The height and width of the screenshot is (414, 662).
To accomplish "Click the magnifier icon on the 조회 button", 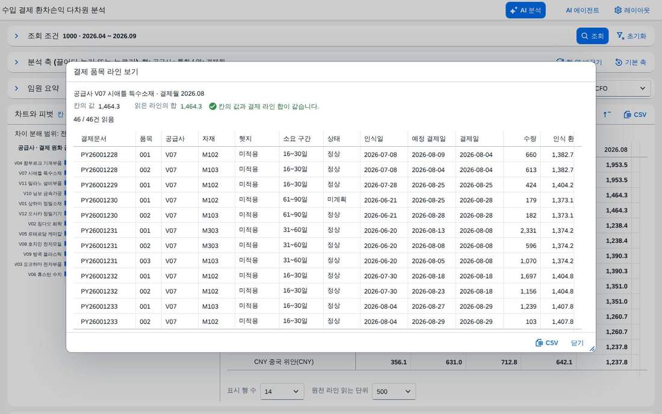I will [x=585, y=36].
